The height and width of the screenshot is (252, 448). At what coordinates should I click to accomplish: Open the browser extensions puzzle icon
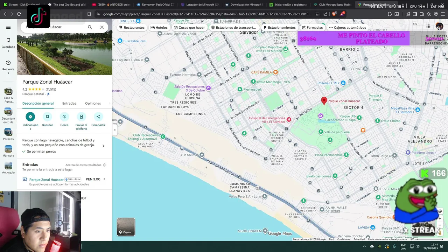(390, 14)
